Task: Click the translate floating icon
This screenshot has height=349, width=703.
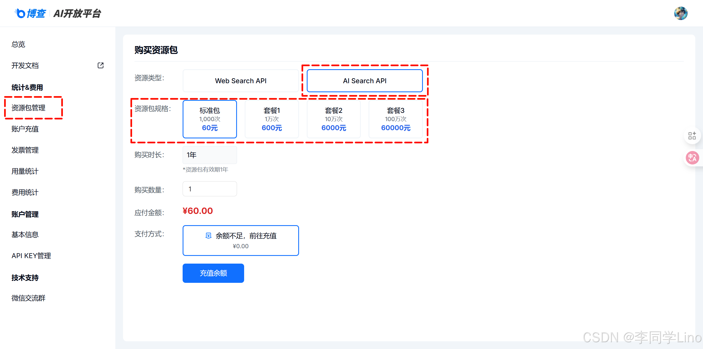Action: tap(692, 158)
